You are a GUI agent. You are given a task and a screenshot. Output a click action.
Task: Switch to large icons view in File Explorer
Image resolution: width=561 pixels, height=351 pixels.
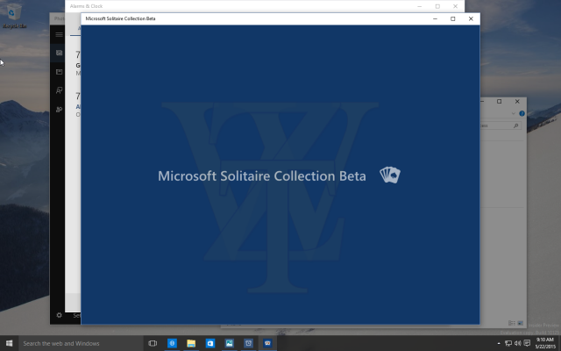[520, 323]
